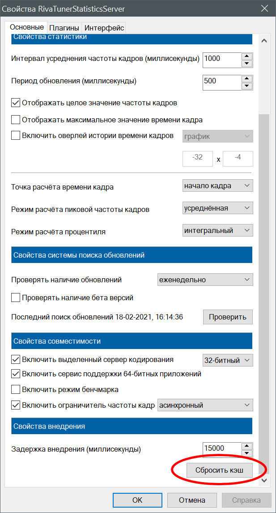Select the Основные tab
Image resolution: width=276 pixels, height=513 pixels.
coord(26,27)
